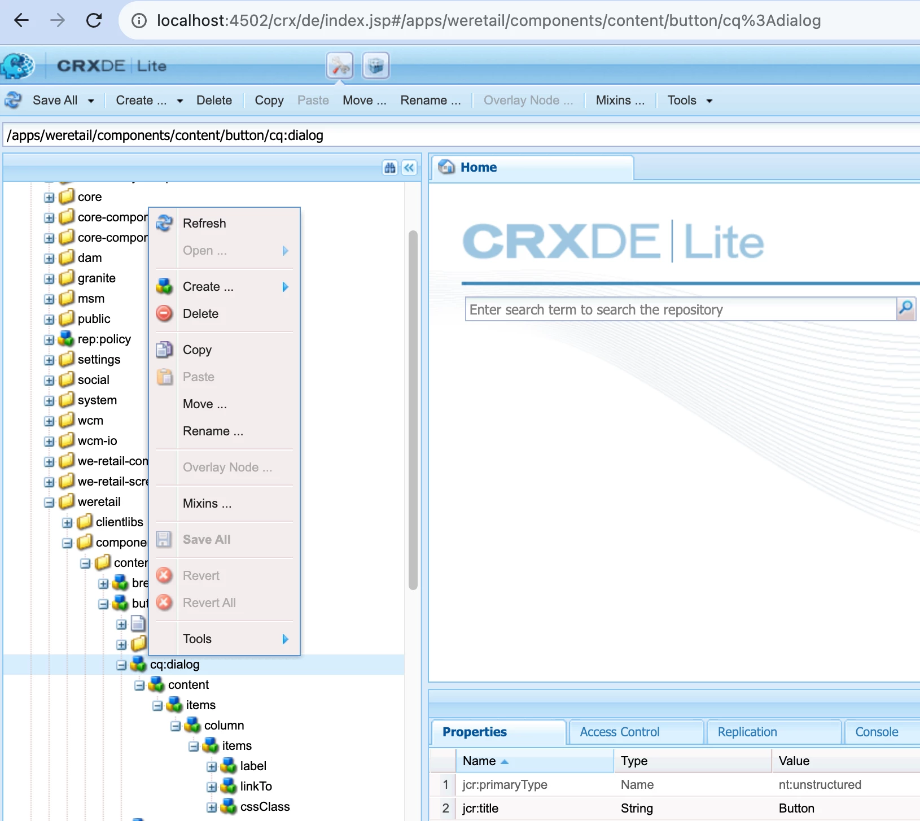Expand the cssClass node

coord(212,807)
